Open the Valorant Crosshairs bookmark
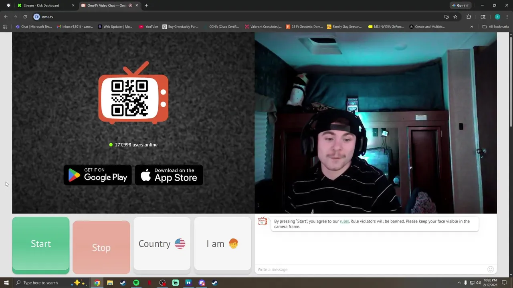Screen dimensions: 513x288 tap(263, 27)
